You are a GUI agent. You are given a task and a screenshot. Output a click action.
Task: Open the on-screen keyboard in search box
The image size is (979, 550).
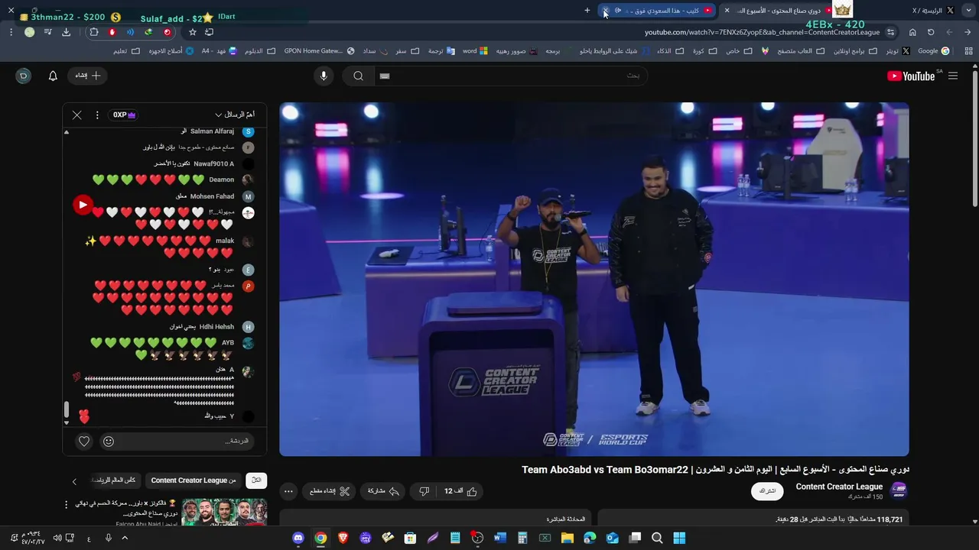click(x=385, y=76)
